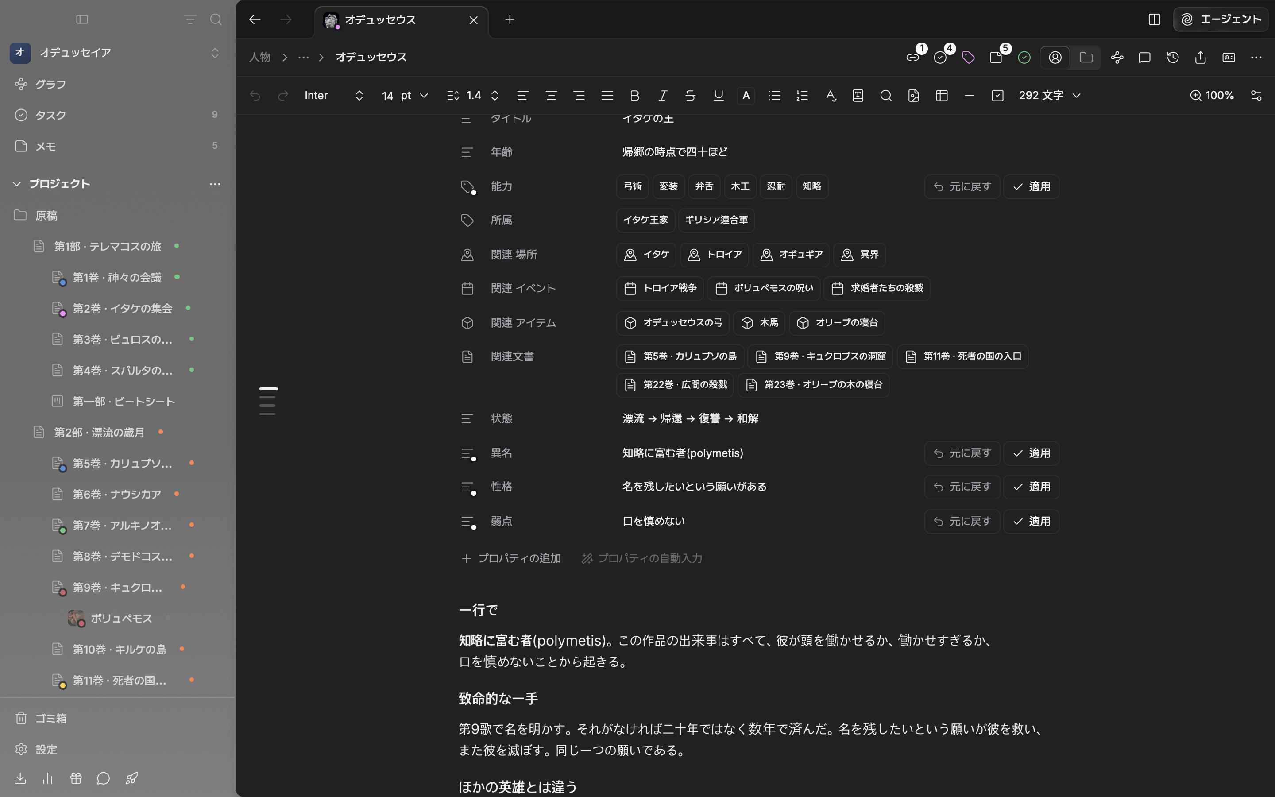Open the version history icon

(x=1173, y=58)
